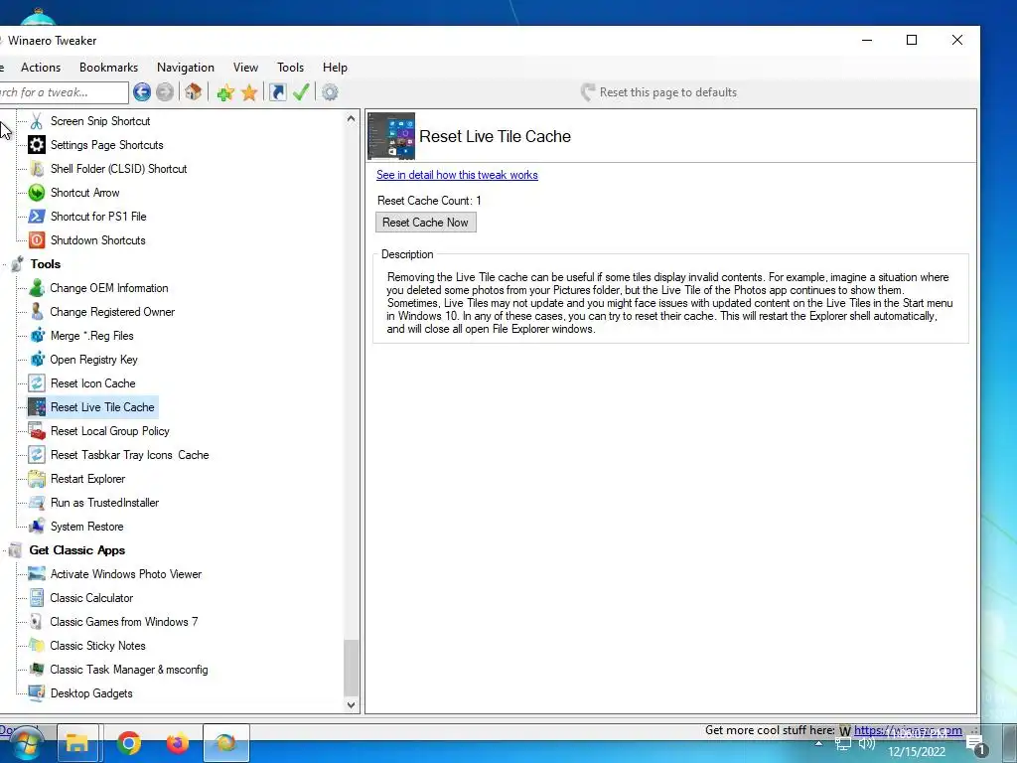Open the notification center tray icon
The height and width of the screenshot is (763, 1017).
click(975, 745)
